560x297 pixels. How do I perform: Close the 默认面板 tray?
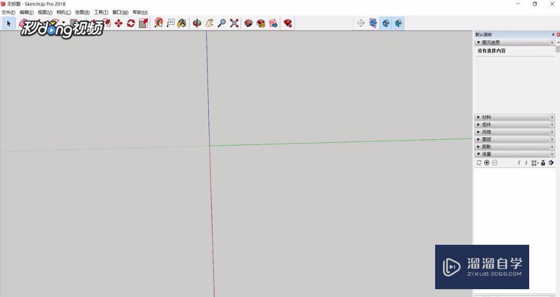[558, 34]
